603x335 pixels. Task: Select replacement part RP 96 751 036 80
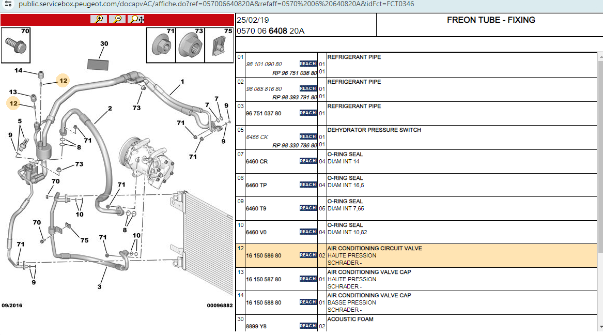click(295, 73)
